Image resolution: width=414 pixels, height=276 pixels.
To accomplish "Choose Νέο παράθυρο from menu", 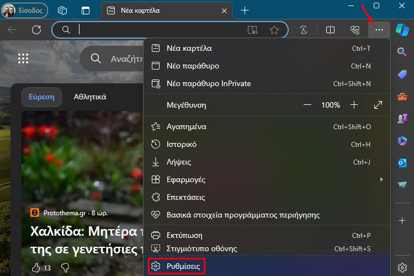I will (267, 66).
